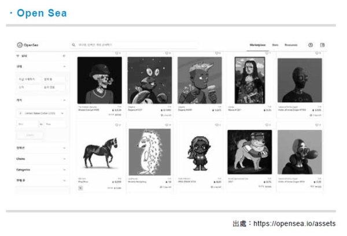The width and height of the screenshot is (347, 236).
Task: Open the wallet icon in header
Action: 323,45
